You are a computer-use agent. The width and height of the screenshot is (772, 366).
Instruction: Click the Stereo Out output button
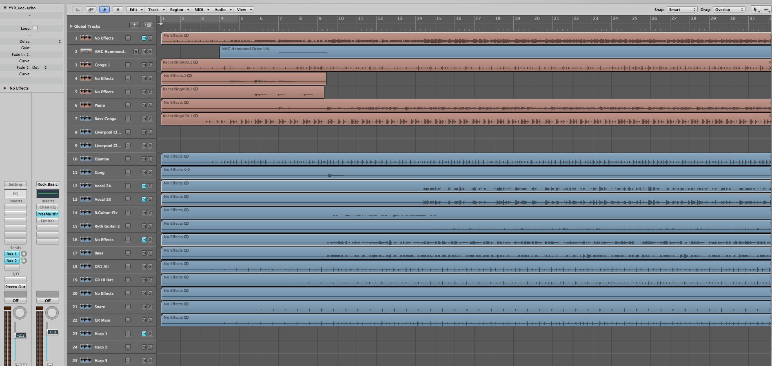coord(16,287)
